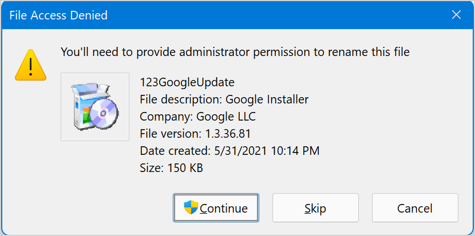The width and height of the screenshot is (475, 236).
Task: Click the "Date created:" label
Action: 174,151
